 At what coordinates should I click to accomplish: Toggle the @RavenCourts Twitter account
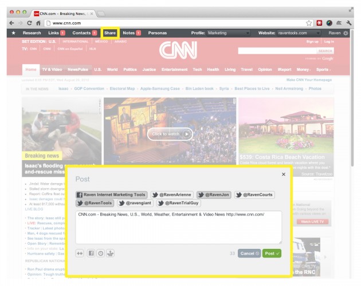click(x=254, y=194)
